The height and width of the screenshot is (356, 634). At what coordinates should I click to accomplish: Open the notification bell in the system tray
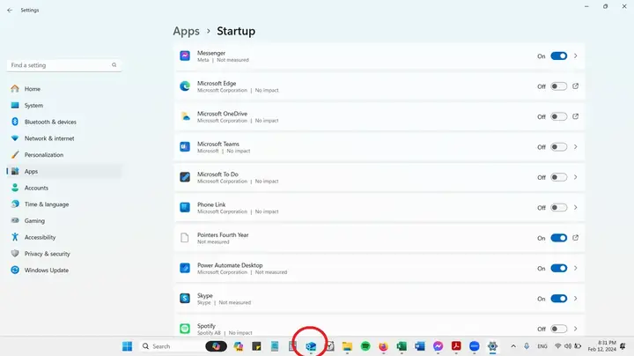(x=623, y=346)
